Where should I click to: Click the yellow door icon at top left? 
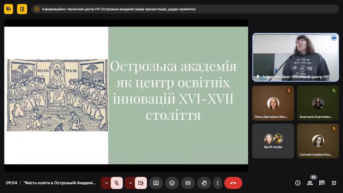22,9
